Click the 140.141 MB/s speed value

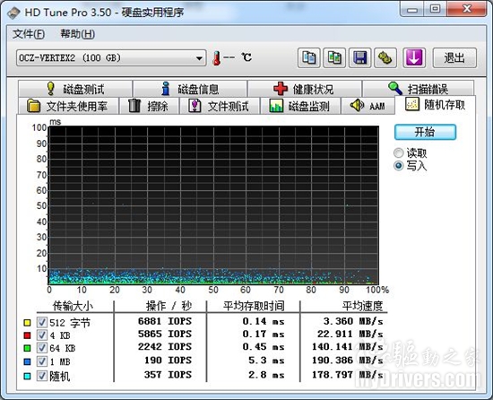pos(348,346)
